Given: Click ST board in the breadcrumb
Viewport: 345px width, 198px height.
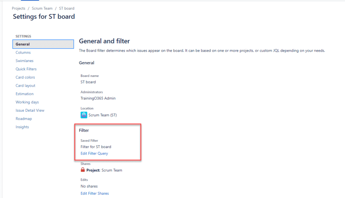Looking at the screenshot, I should (x=66, y=8).
